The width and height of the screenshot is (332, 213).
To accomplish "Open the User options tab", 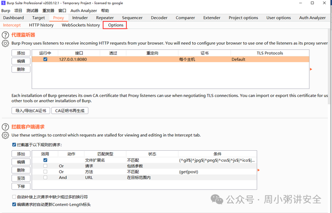I will pyautogui.click(x=279, y=18).
